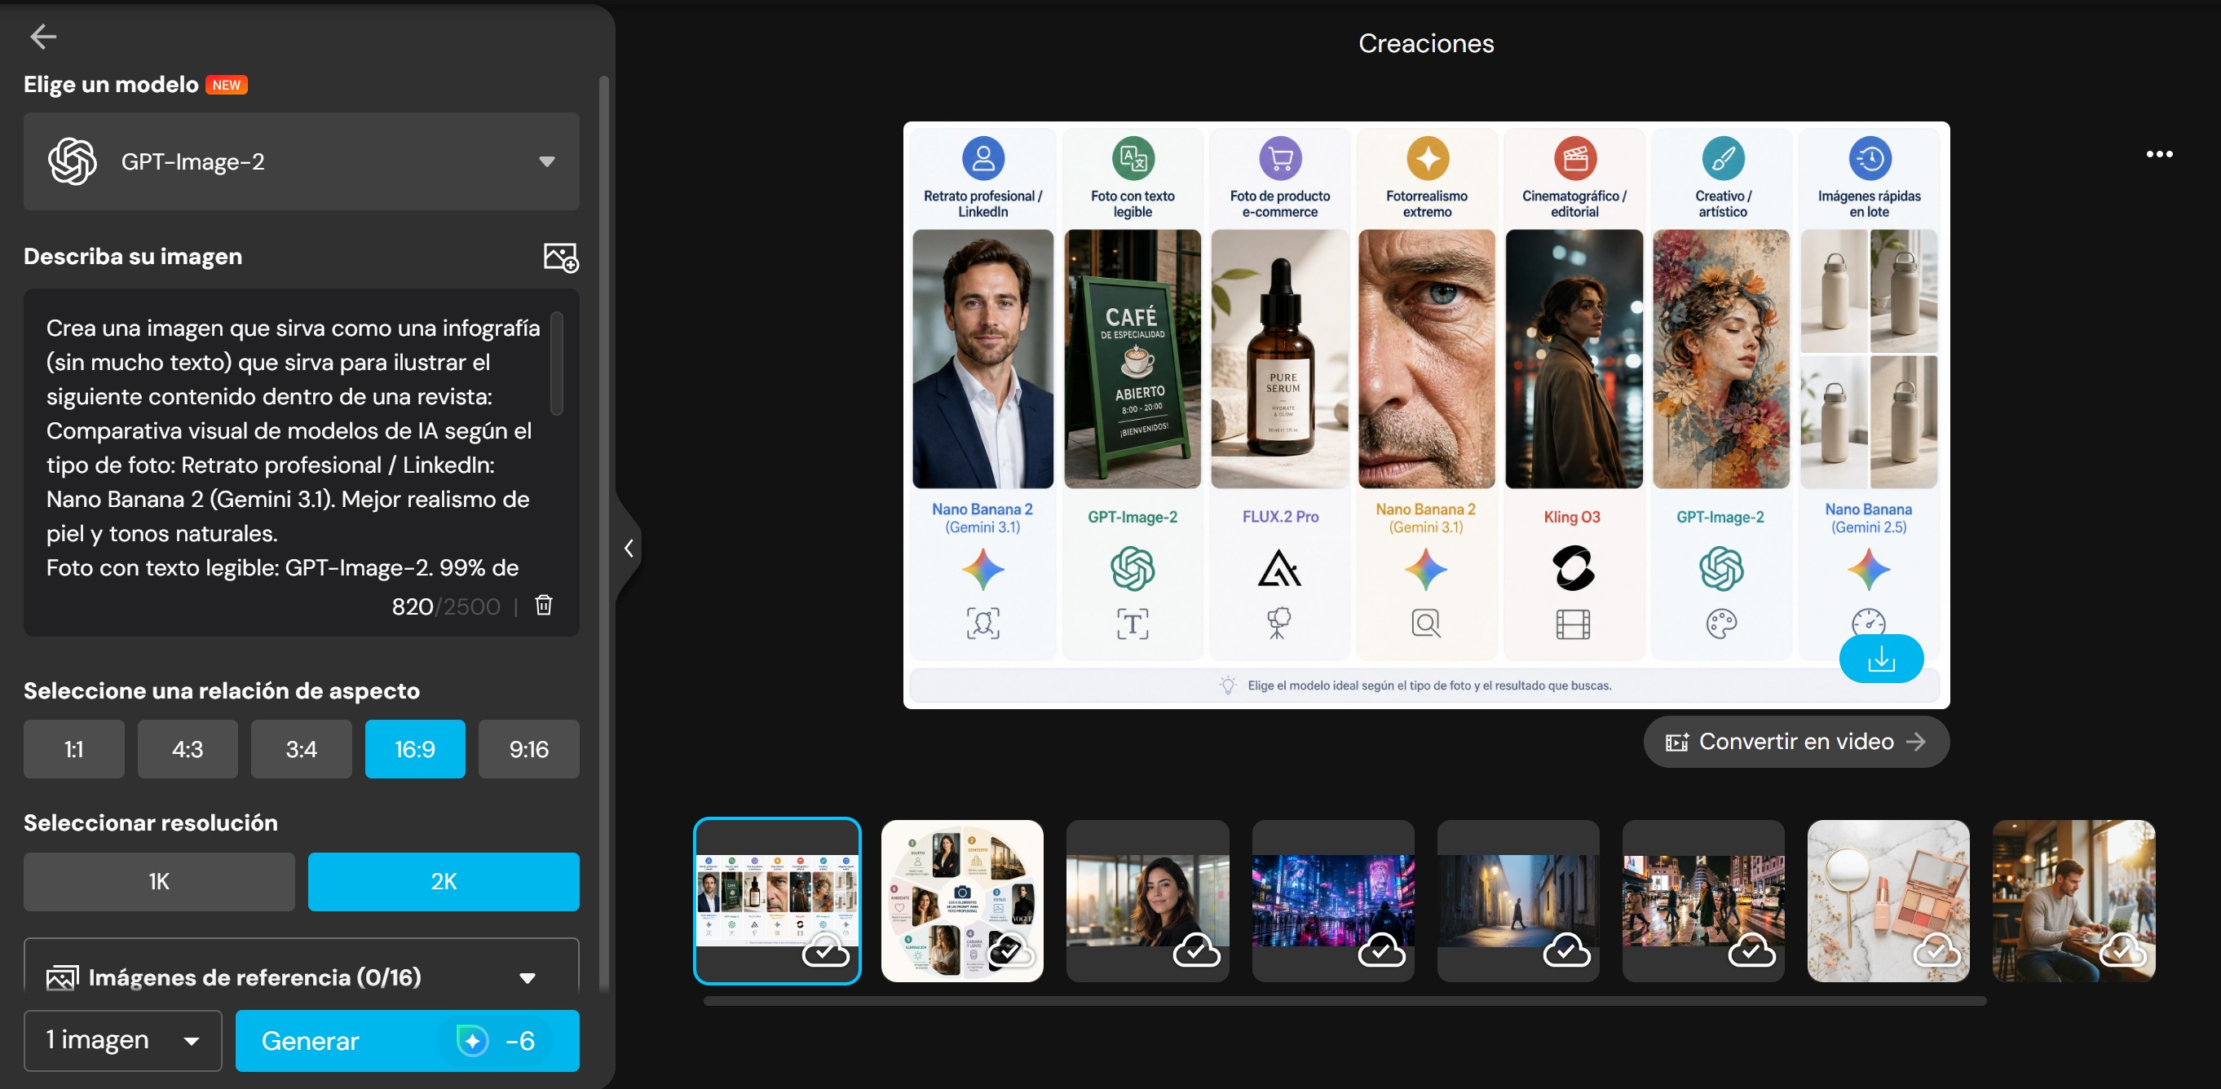
Task: Click the left panel vertical scrollbar
Action: click(603, 535)
